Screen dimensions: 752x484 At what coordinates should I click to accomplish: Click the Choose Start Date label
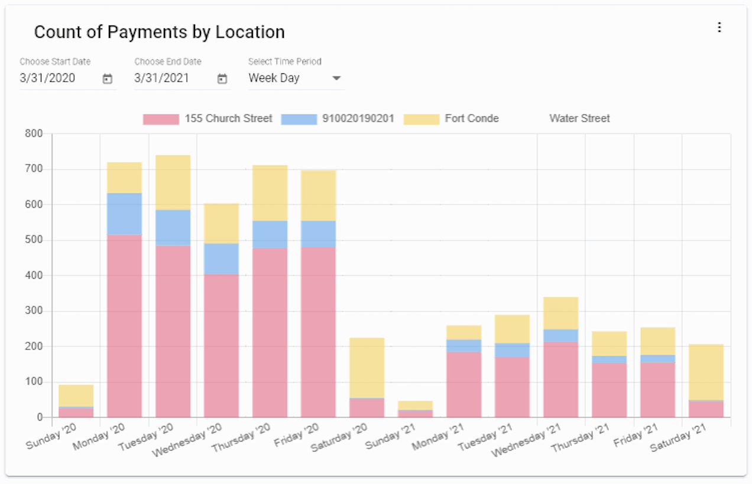click(x=55, y=61)
